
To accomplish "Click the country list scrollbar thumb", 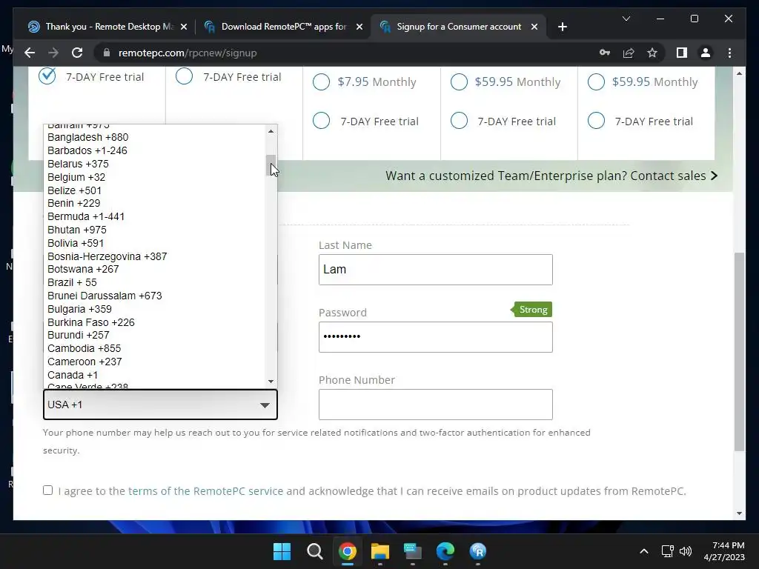I will coord(271,165).
